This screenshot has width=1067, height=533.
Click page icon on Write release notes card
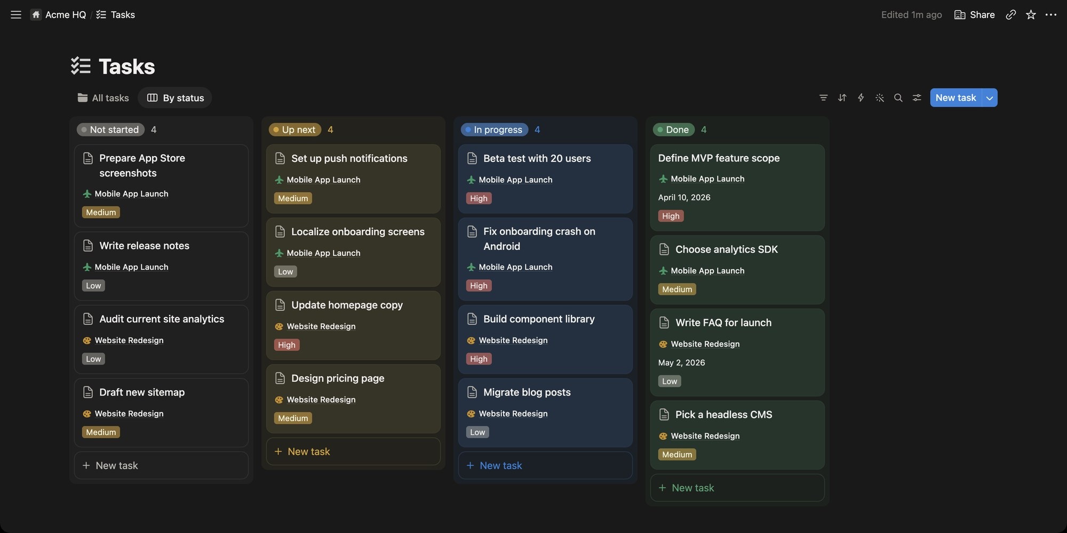88,246
